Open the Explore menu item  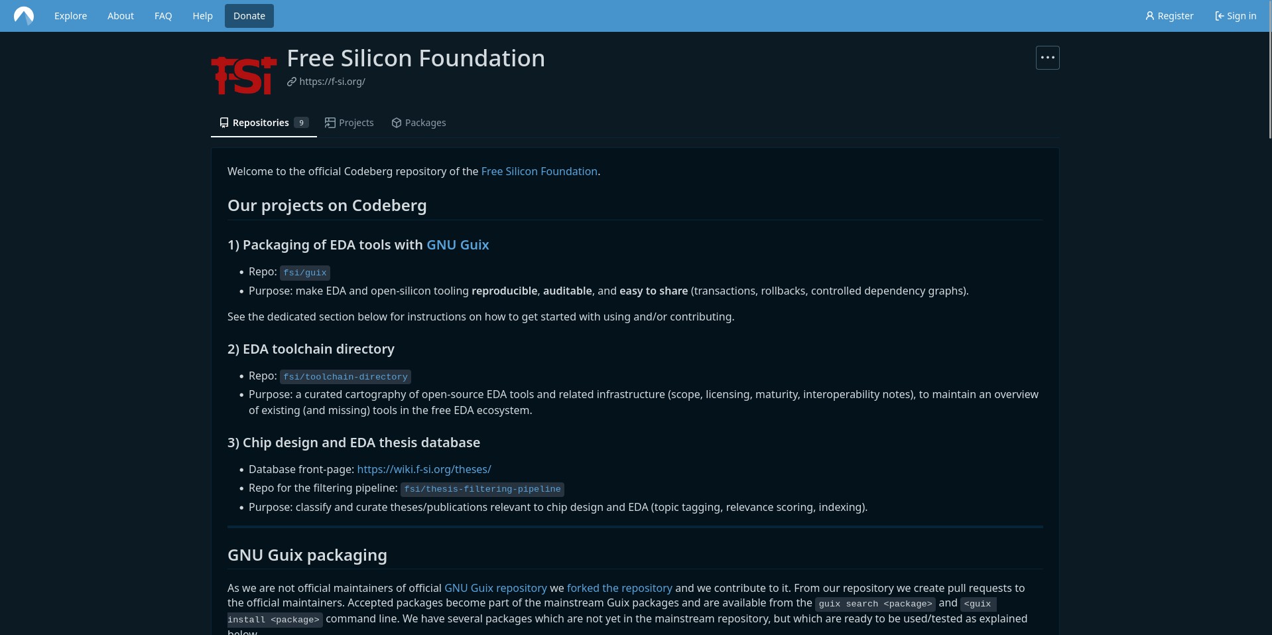(x=70, y=16)
